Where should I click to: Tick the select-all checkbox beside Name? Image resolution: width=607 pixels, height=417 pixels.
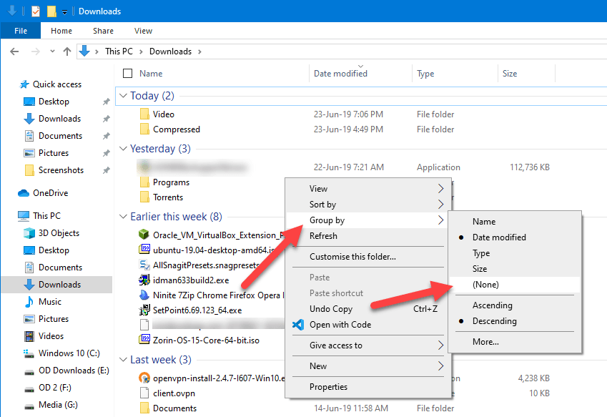coord(127,73)
